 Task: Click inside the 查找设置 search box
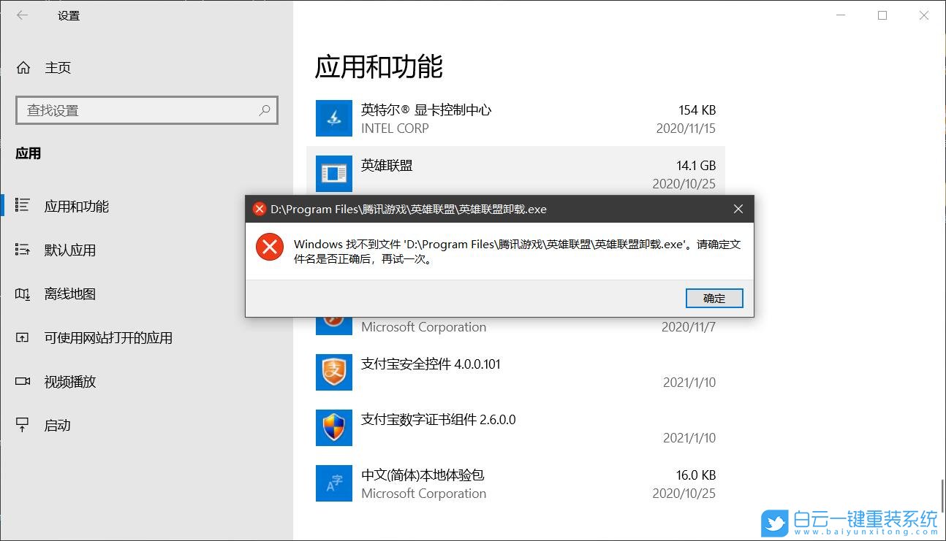(132, 110)
